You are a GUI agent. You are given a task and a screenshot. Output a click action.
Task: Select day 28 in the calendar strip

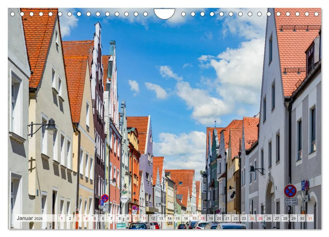tap(285, 218)
